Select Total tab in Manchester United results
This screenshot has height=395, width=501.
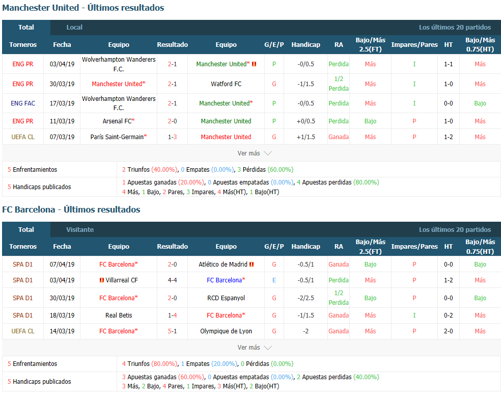tap(26, 28)
